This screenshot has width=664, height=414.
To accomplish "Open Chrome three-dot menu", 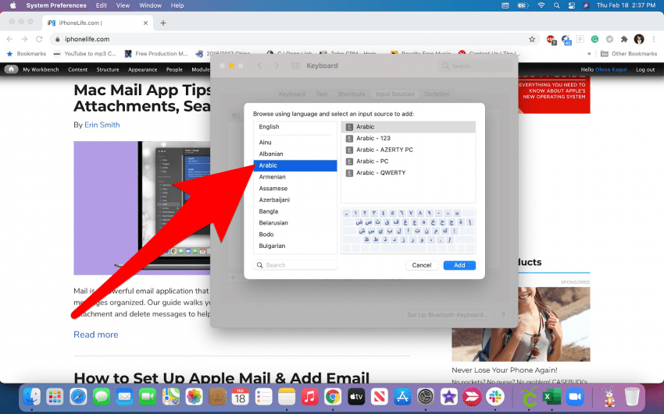I will [654, 39].
